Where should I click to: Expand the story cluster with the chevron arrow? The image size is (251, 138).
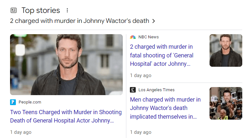click(x=154, y=21)
